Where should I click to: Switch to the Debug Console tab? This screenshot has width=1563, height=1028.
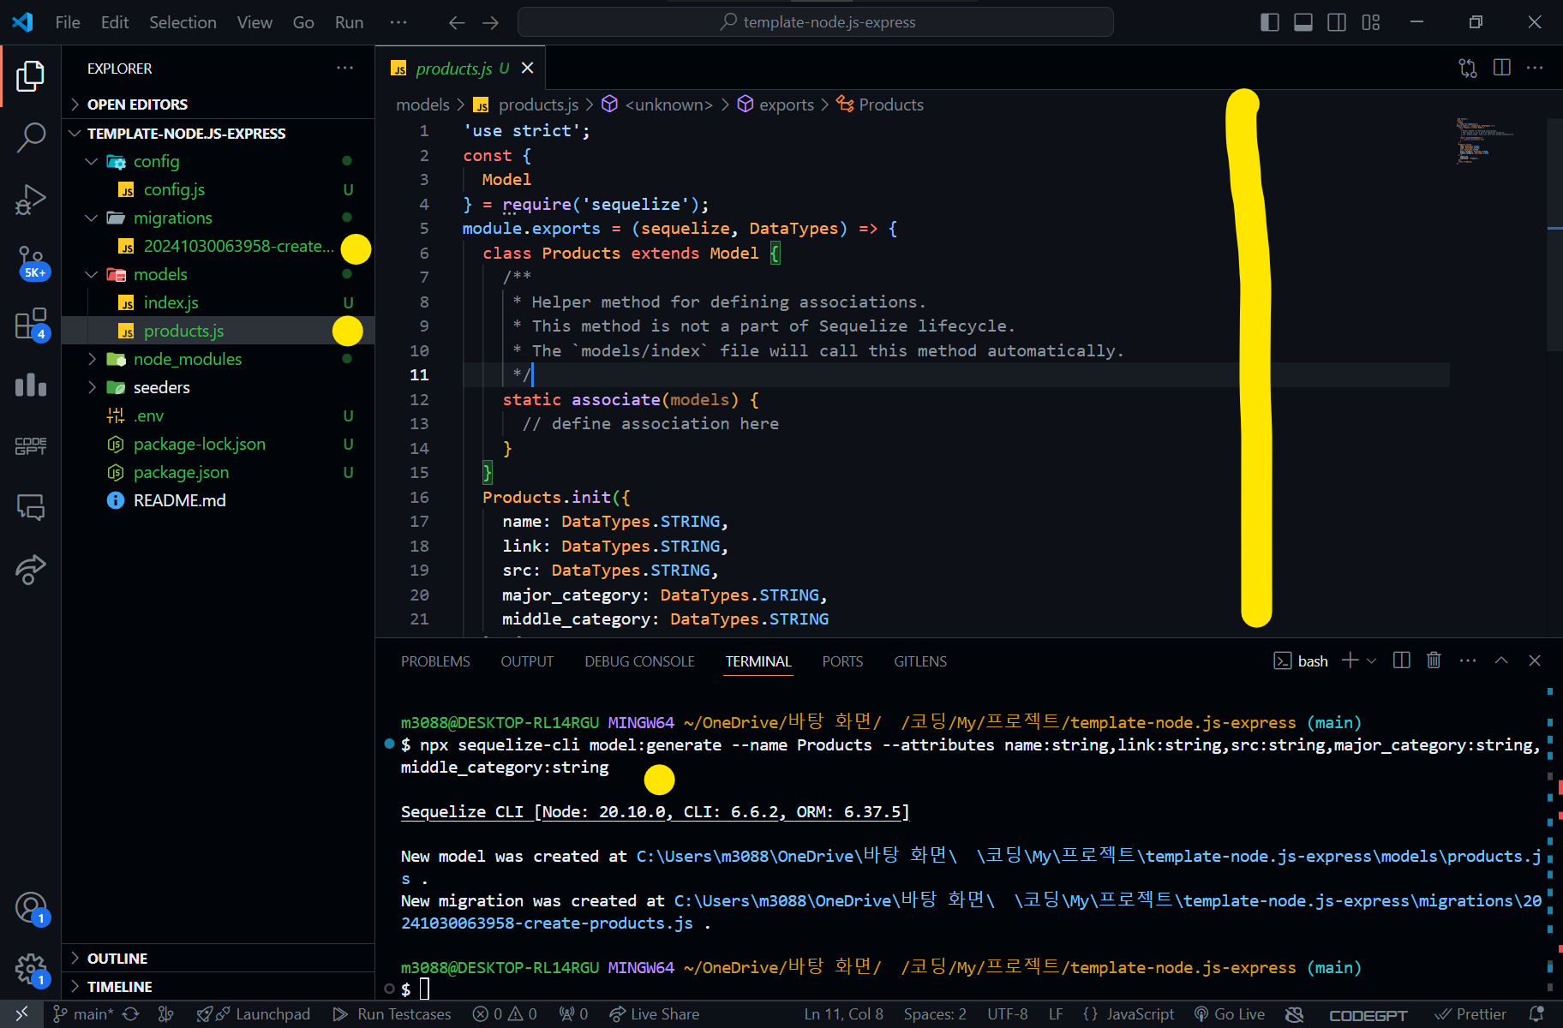(x=639, y=661)
